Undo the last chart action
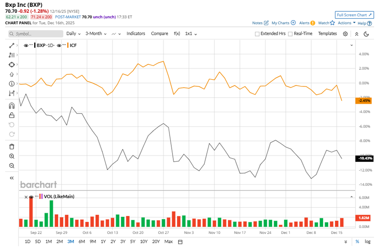This screenshot has height=249, width=378. (x=12, y=125)
